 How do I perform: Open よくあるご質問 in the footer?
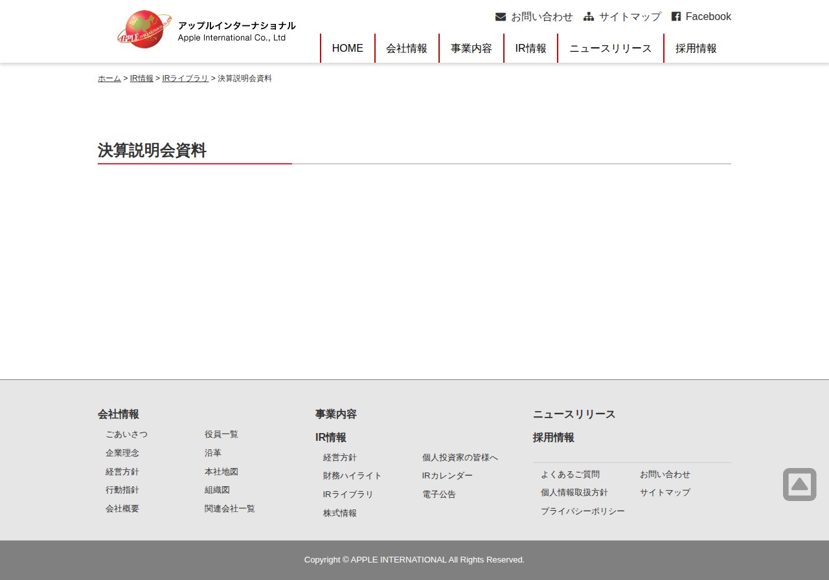(570, 474)
